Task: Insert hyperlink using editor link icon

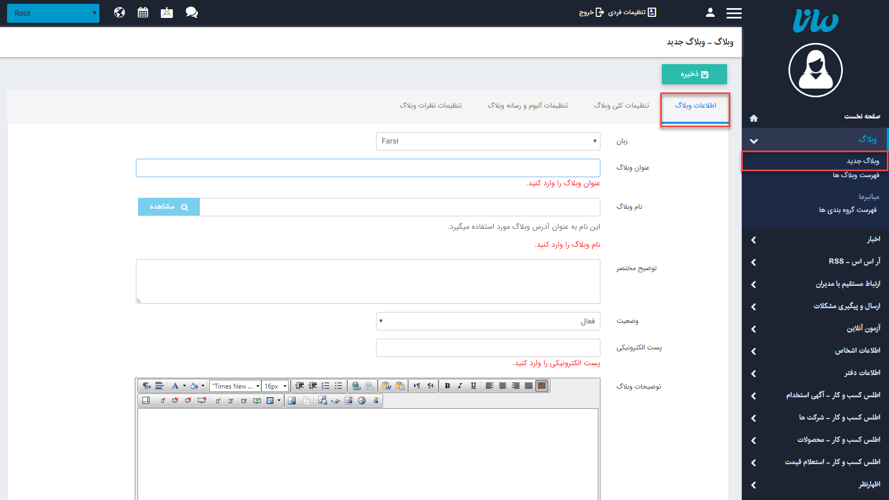Action: coord(356,386)
